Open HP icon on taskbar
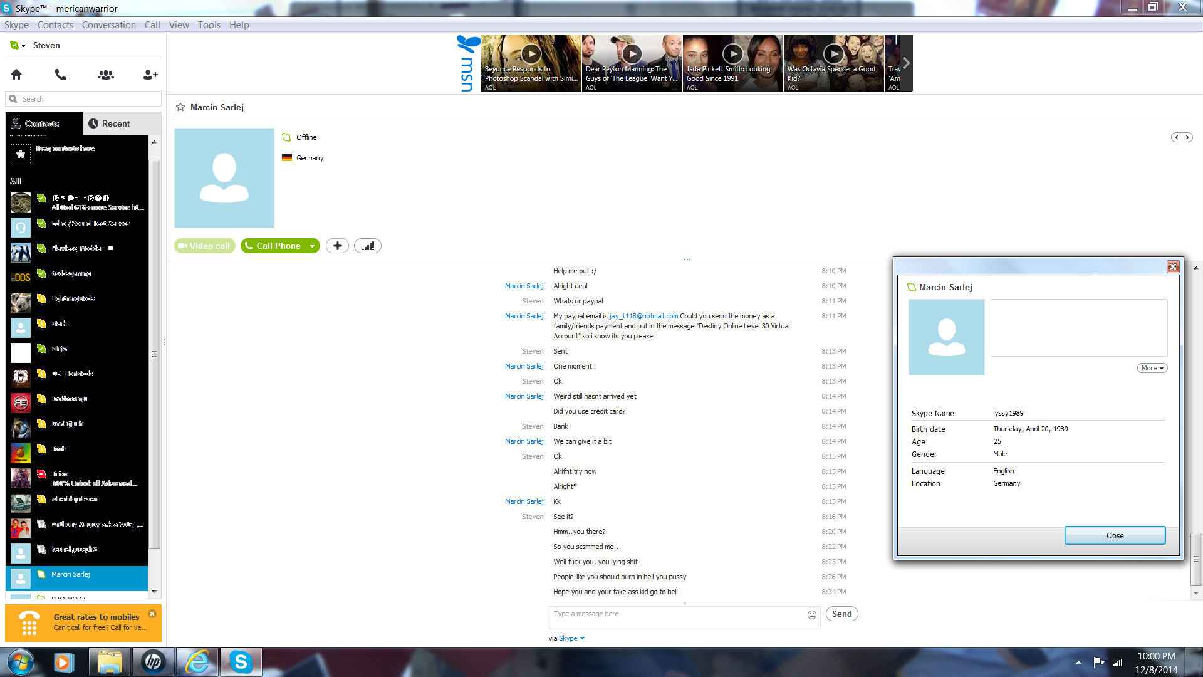 (x=154, y=662)
